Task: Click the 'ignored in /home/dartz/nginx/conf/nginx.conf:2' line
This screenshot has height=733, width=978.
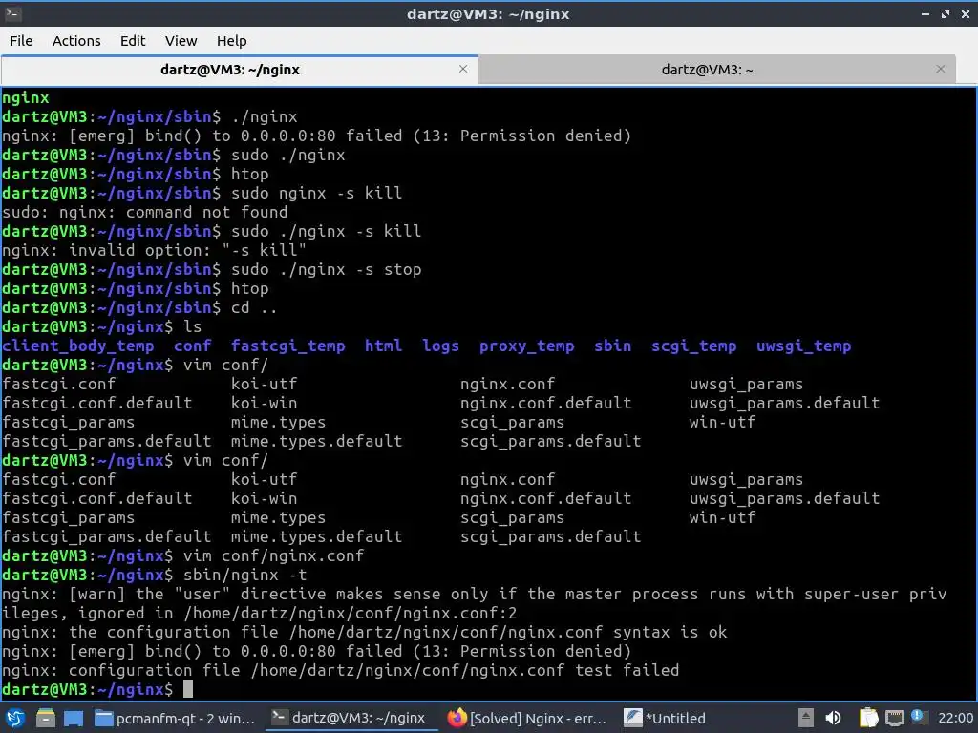Action: (260, 613)
